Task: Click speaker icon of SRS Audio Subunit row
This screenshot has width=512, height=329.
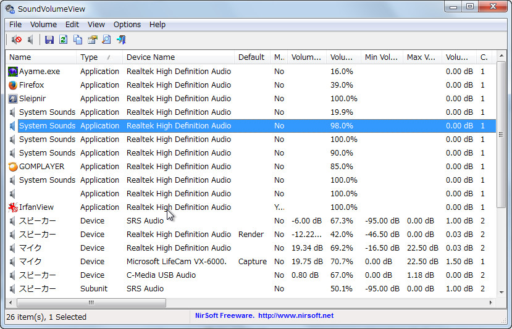Action: tap(12, 289)
